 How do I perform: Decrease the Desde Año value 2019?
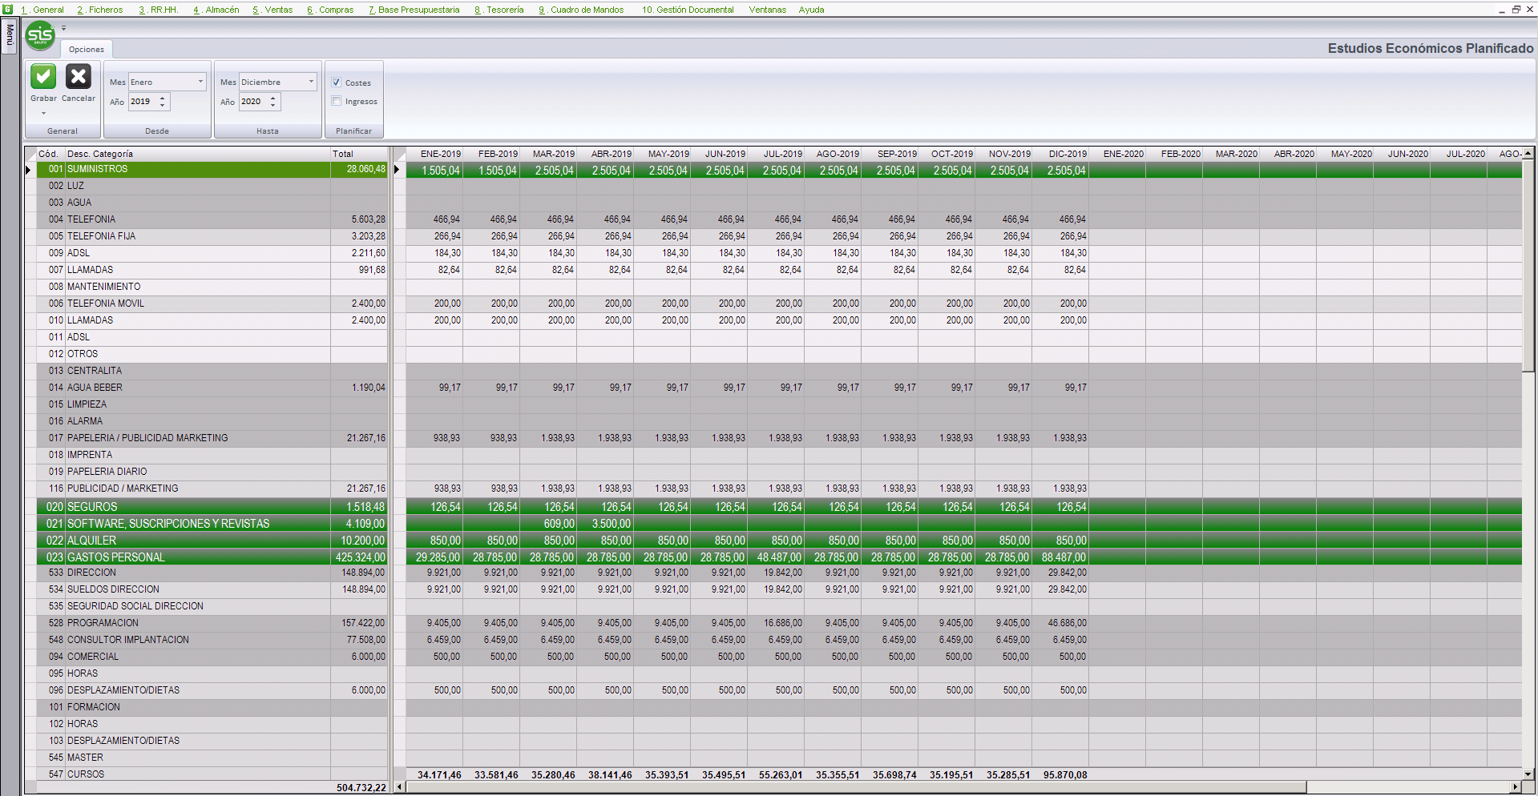163,106
